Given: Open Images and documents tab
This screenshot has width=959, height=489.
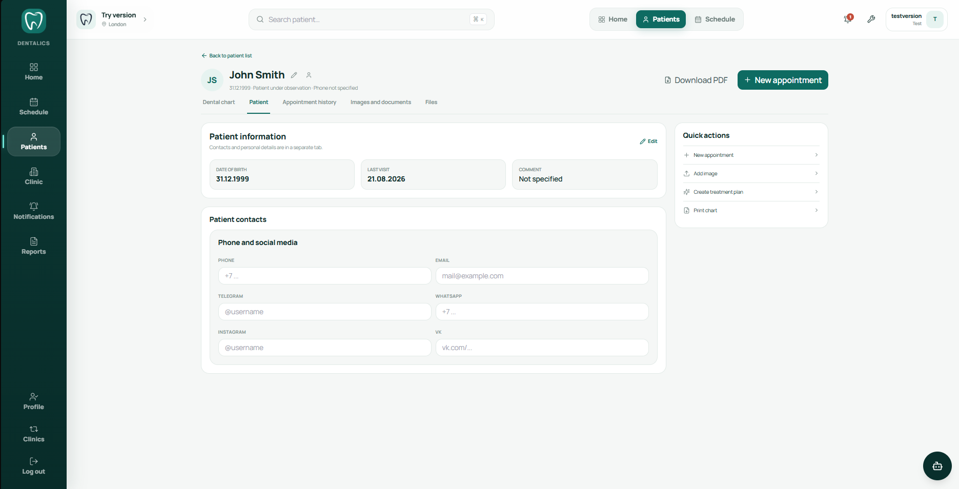Looking at the screenshot, I should (381, 102).
